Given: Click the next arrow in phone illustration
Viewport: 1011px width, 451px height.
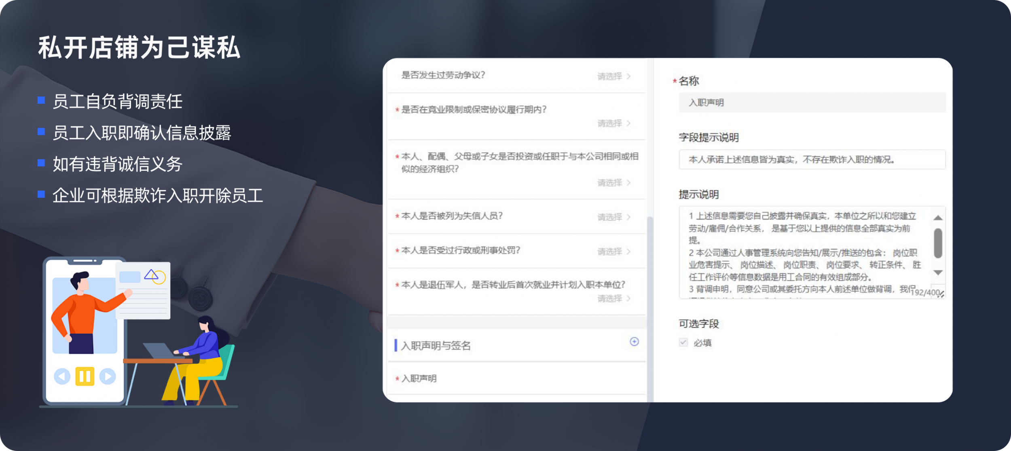Looking at the screenshot, I should point(108,376).
